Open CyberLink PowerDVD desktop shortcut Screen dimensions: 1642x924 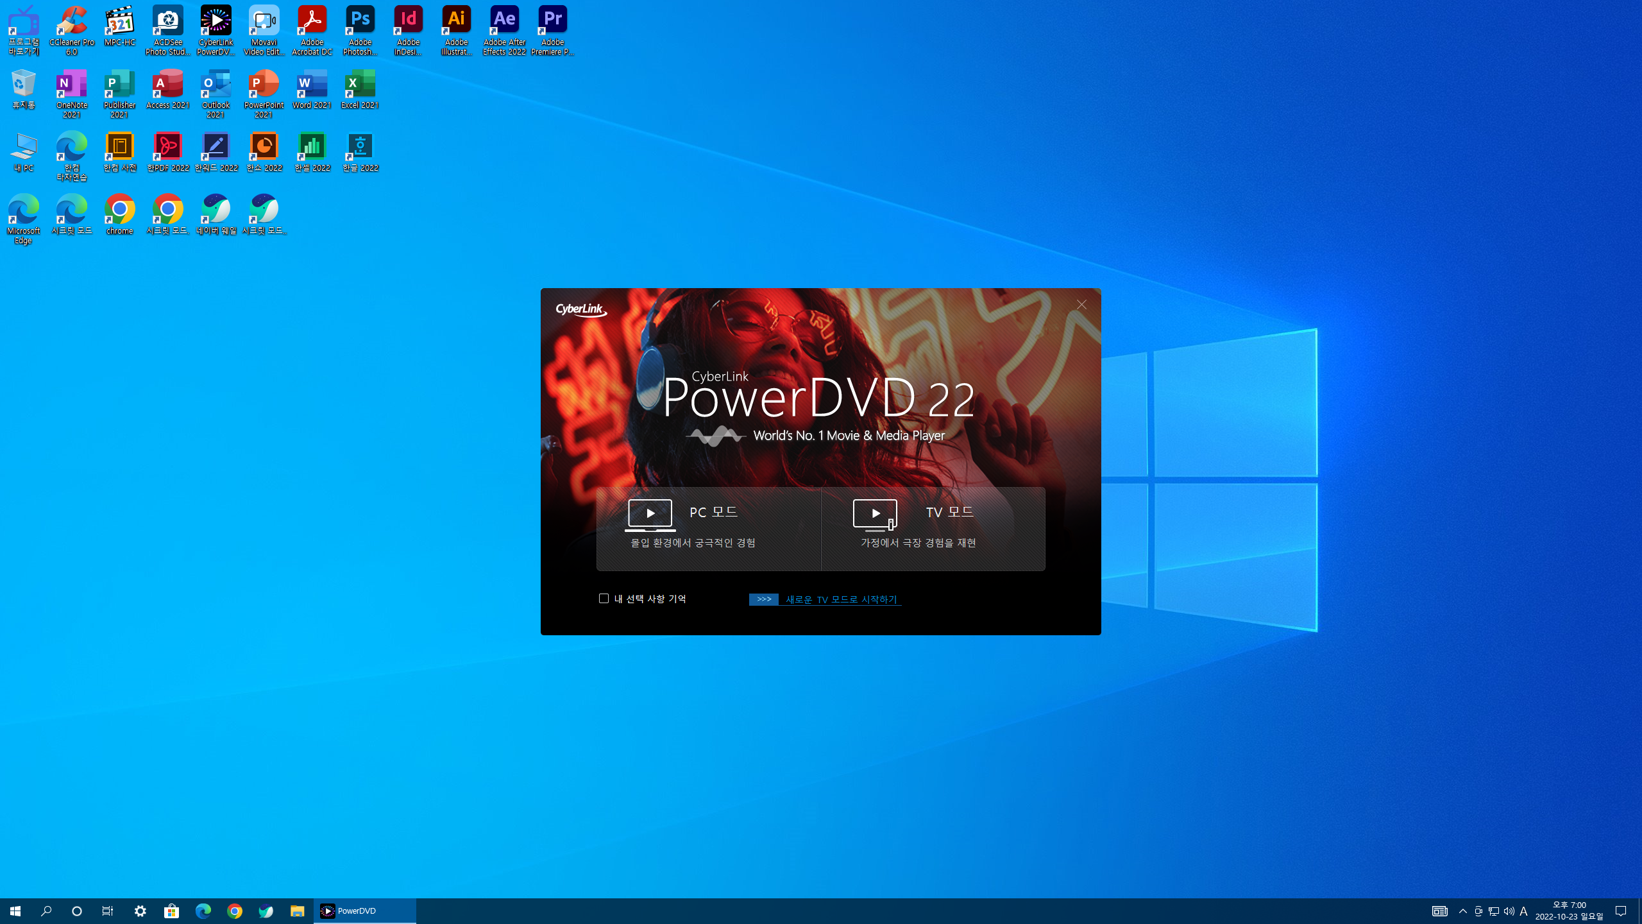click(216, 30)
